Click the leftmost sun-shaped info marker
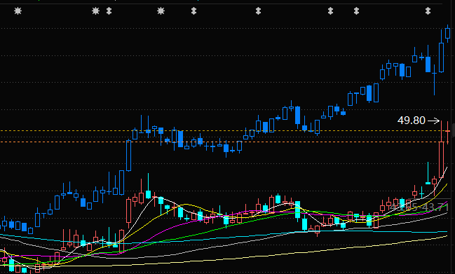The width and height of the screenshot is (455, 274). click(18, 11)
